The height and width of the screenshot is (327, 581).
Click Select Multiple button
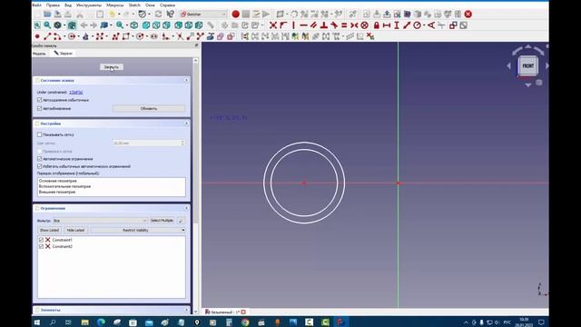tap(162, 221)
